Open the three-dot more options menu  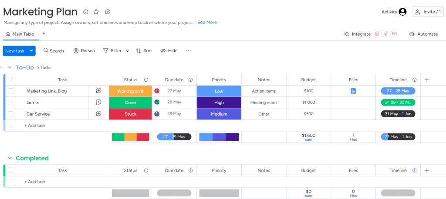pyautogui.click(x=189, y=51)
